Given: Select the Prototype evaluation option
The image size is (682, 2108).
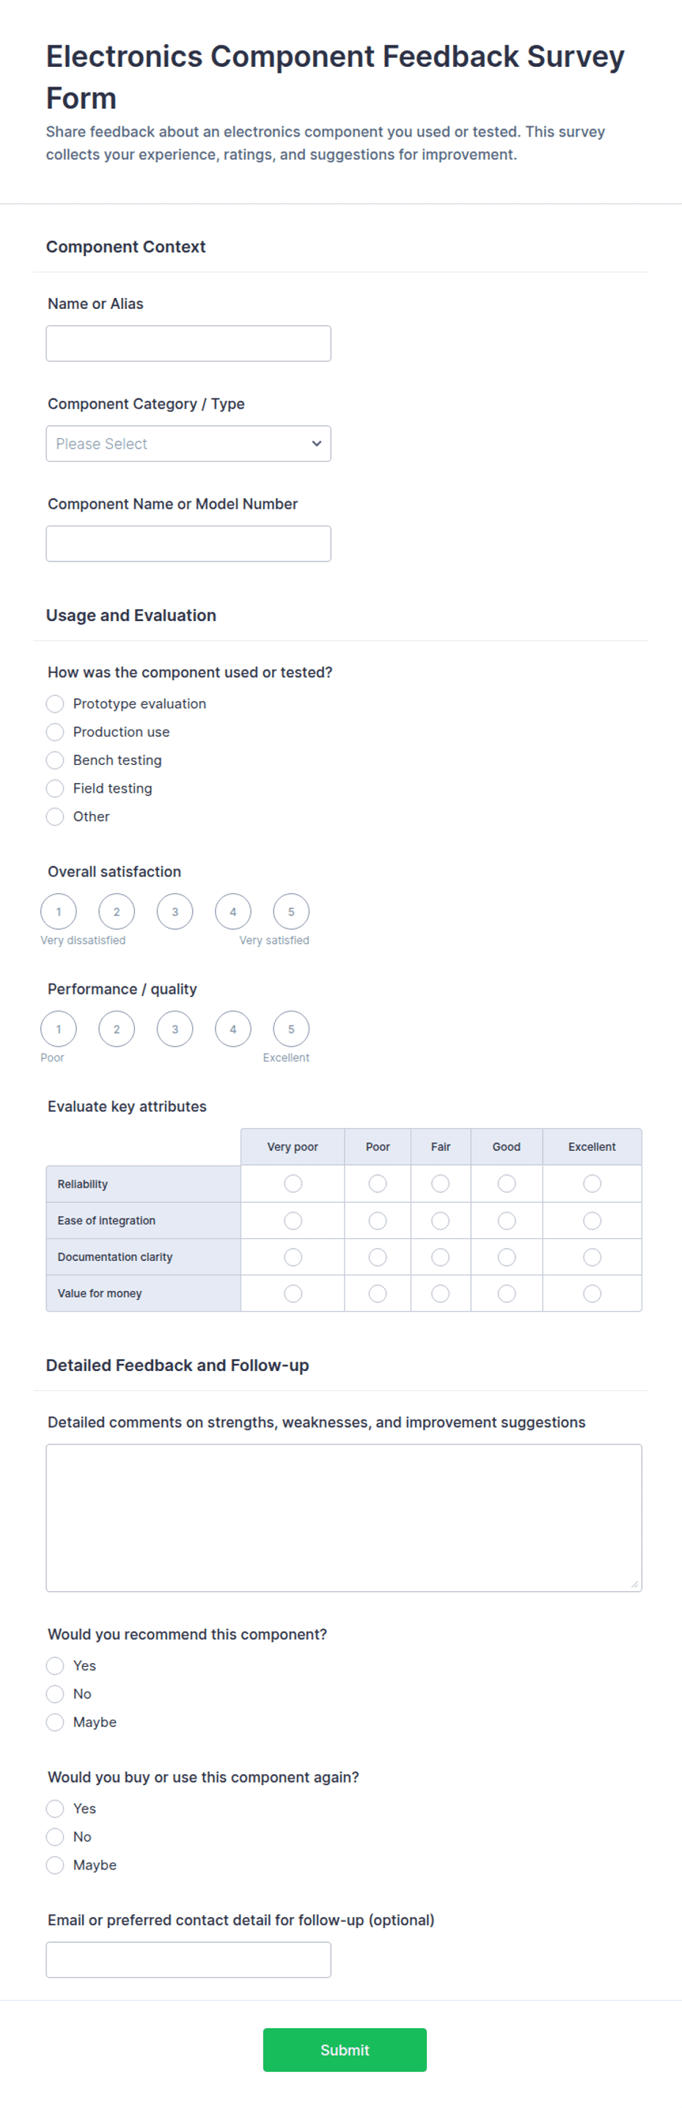Looking at the screenshot, I should [x=55, y=704].
